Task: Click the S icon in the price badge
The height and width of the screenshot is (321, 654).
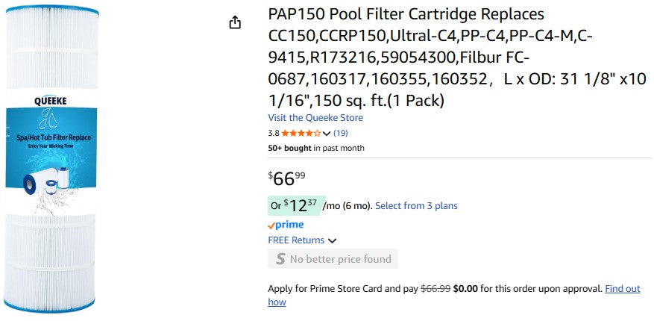Action: [280, 259]
